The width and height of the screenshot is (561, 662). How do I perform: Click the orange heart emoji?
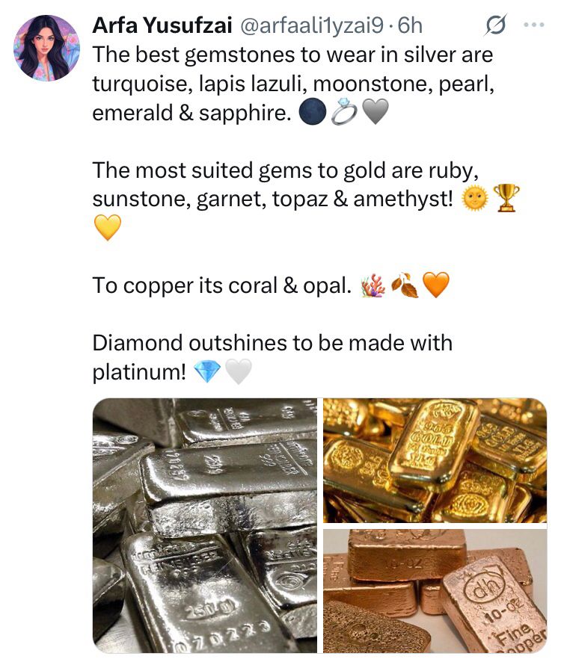(436, 285)
